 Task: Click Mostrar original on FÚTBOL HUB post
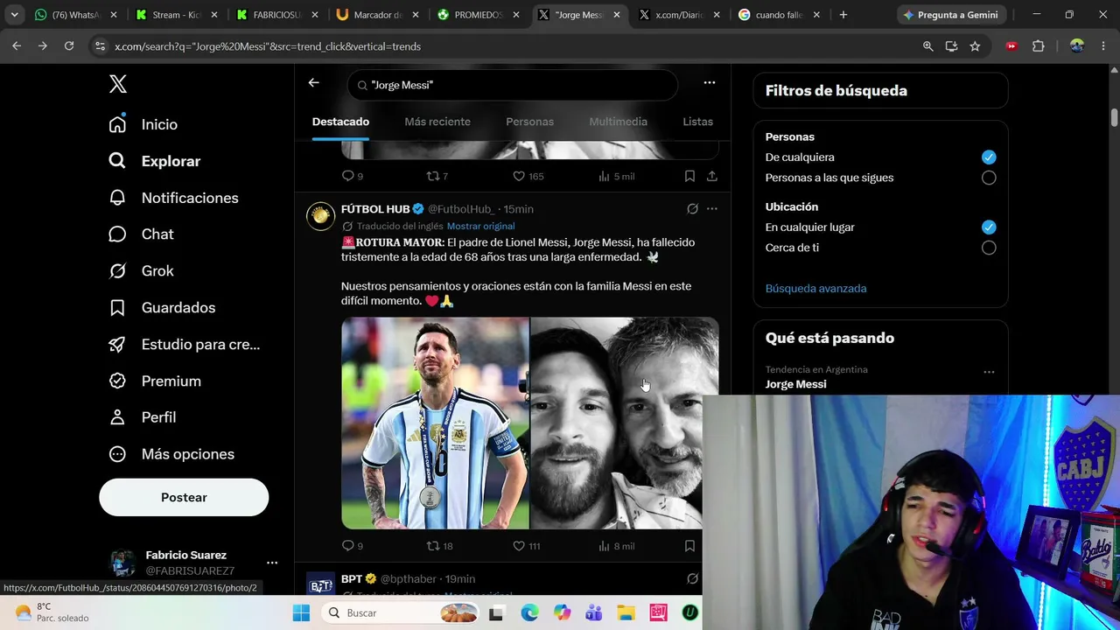(x=480, y=226)
